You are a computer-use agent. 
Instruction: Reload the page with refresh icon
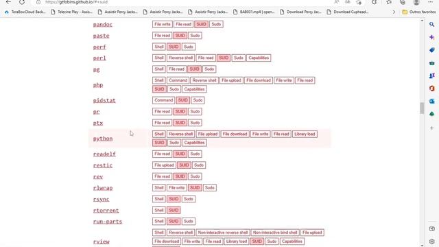point(22,2)
